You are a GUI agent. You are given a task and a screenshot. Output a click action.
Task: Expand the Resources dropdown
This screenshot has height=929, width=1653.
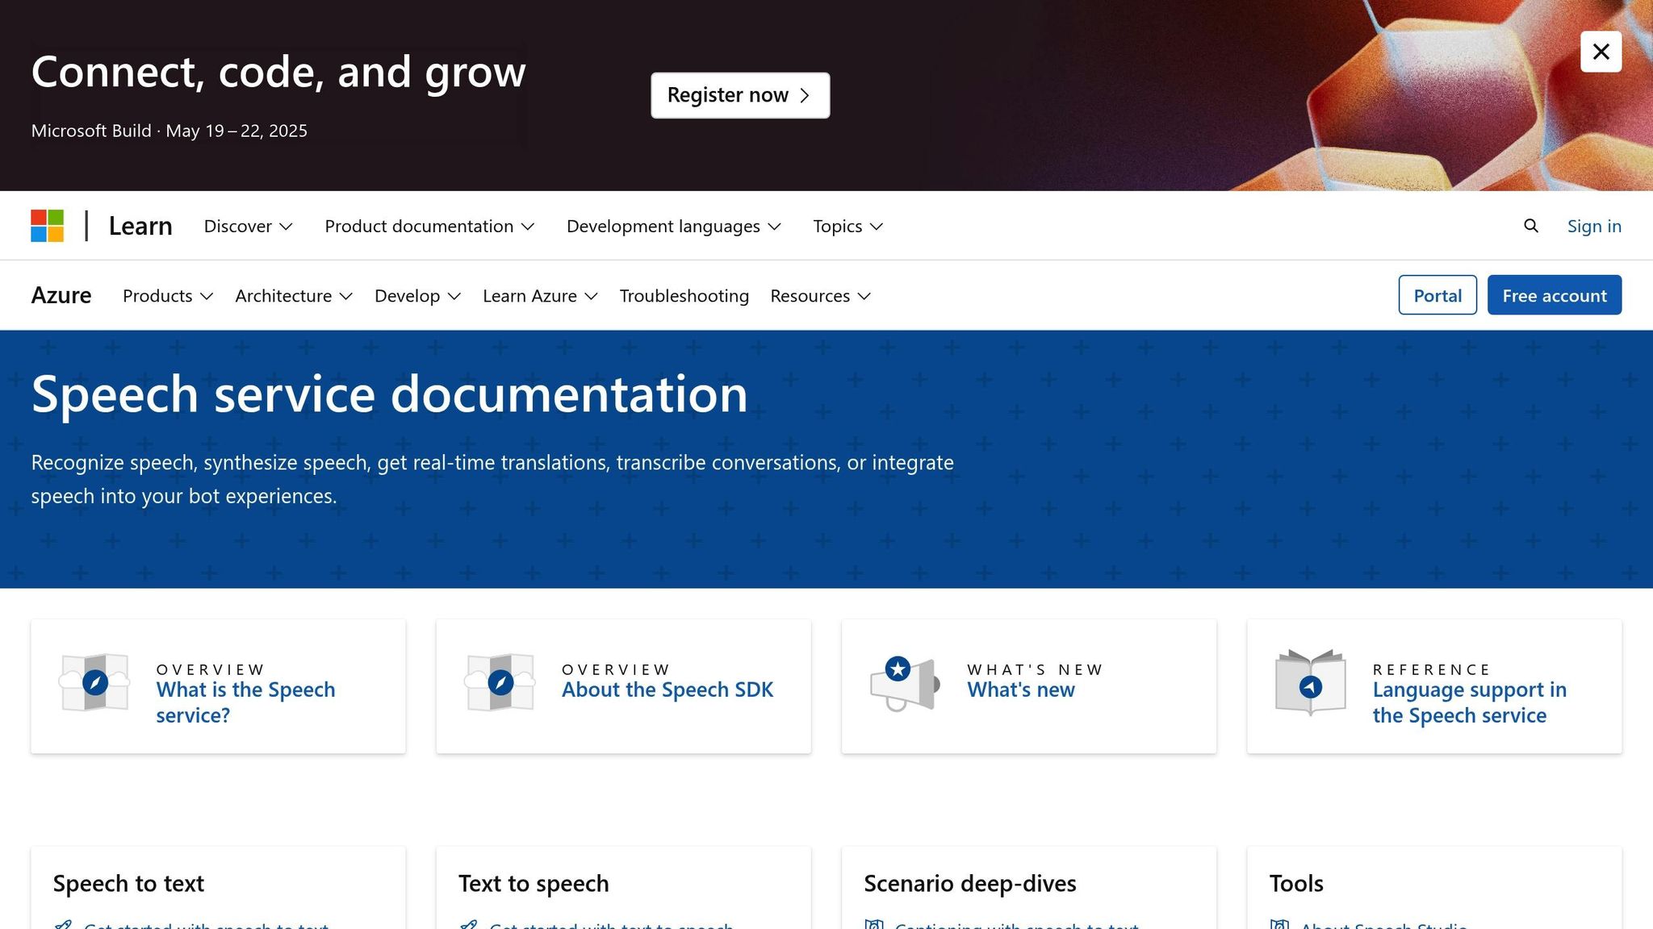pyautogui.click(x=821, y=295)
